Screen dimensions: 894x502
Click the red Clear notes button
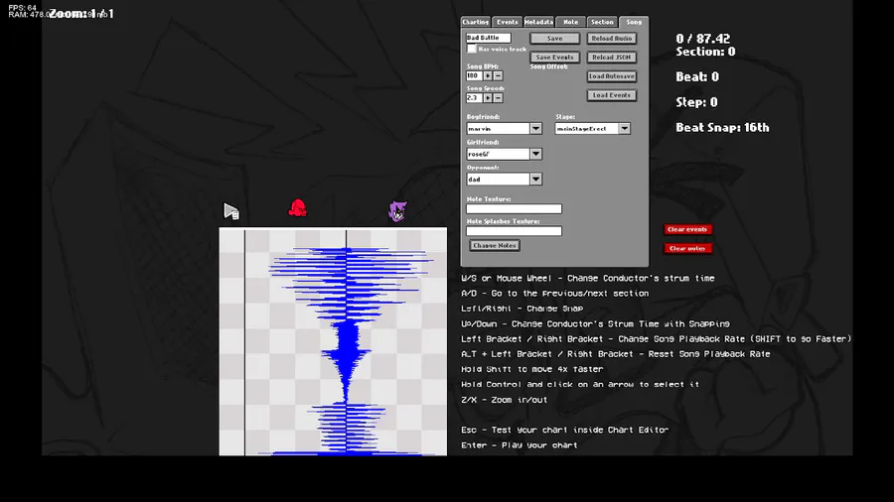(687, 248)
